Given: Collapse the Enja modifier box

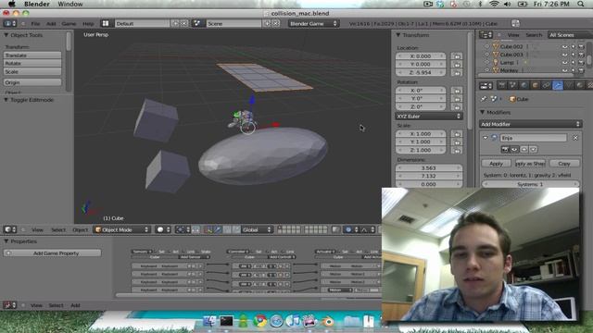Looking at the screenshot, I should 486,138.
